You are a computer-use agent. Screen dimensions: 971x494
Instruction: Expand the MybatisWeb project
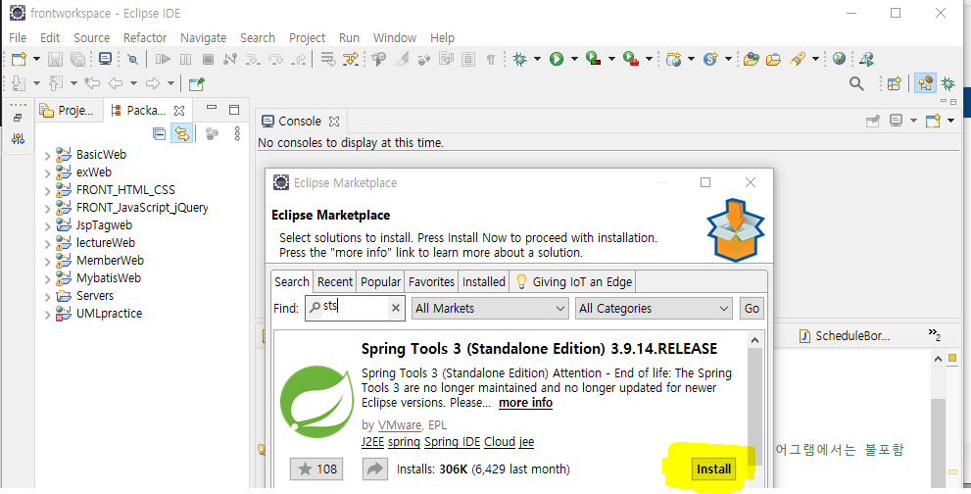[x=48, y=278]
